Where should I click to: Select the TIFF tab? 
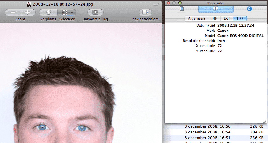tap(240, 18)
